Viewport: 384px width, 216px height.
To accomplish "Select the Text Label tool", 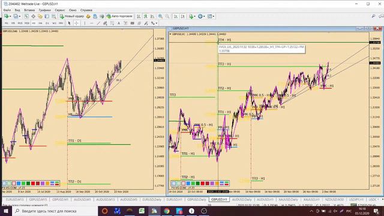I will 125,23.
